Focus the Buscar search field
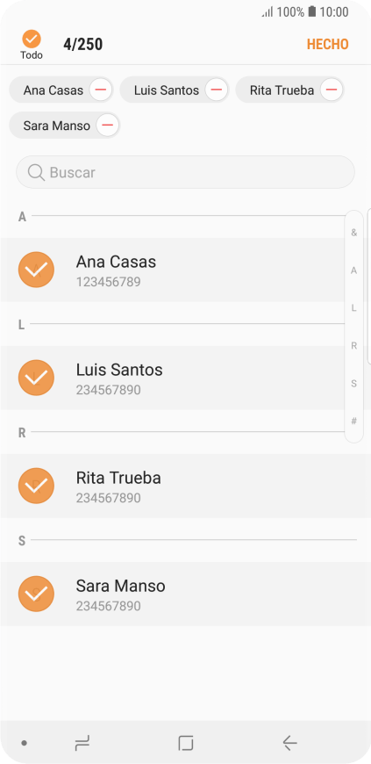This screenshot has height=764, width=371. (186, 172)
